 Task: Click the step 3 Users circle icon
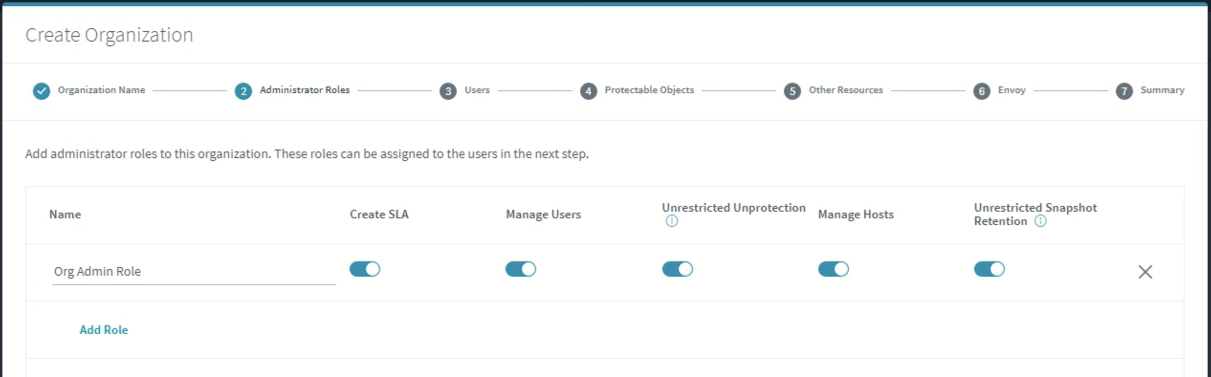coord(448,91)
